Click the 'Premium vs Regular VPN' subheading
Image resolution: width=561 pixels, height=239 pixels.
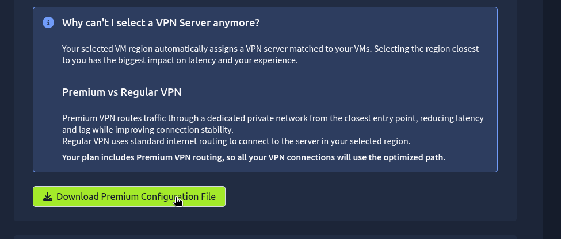click(121, 92)
